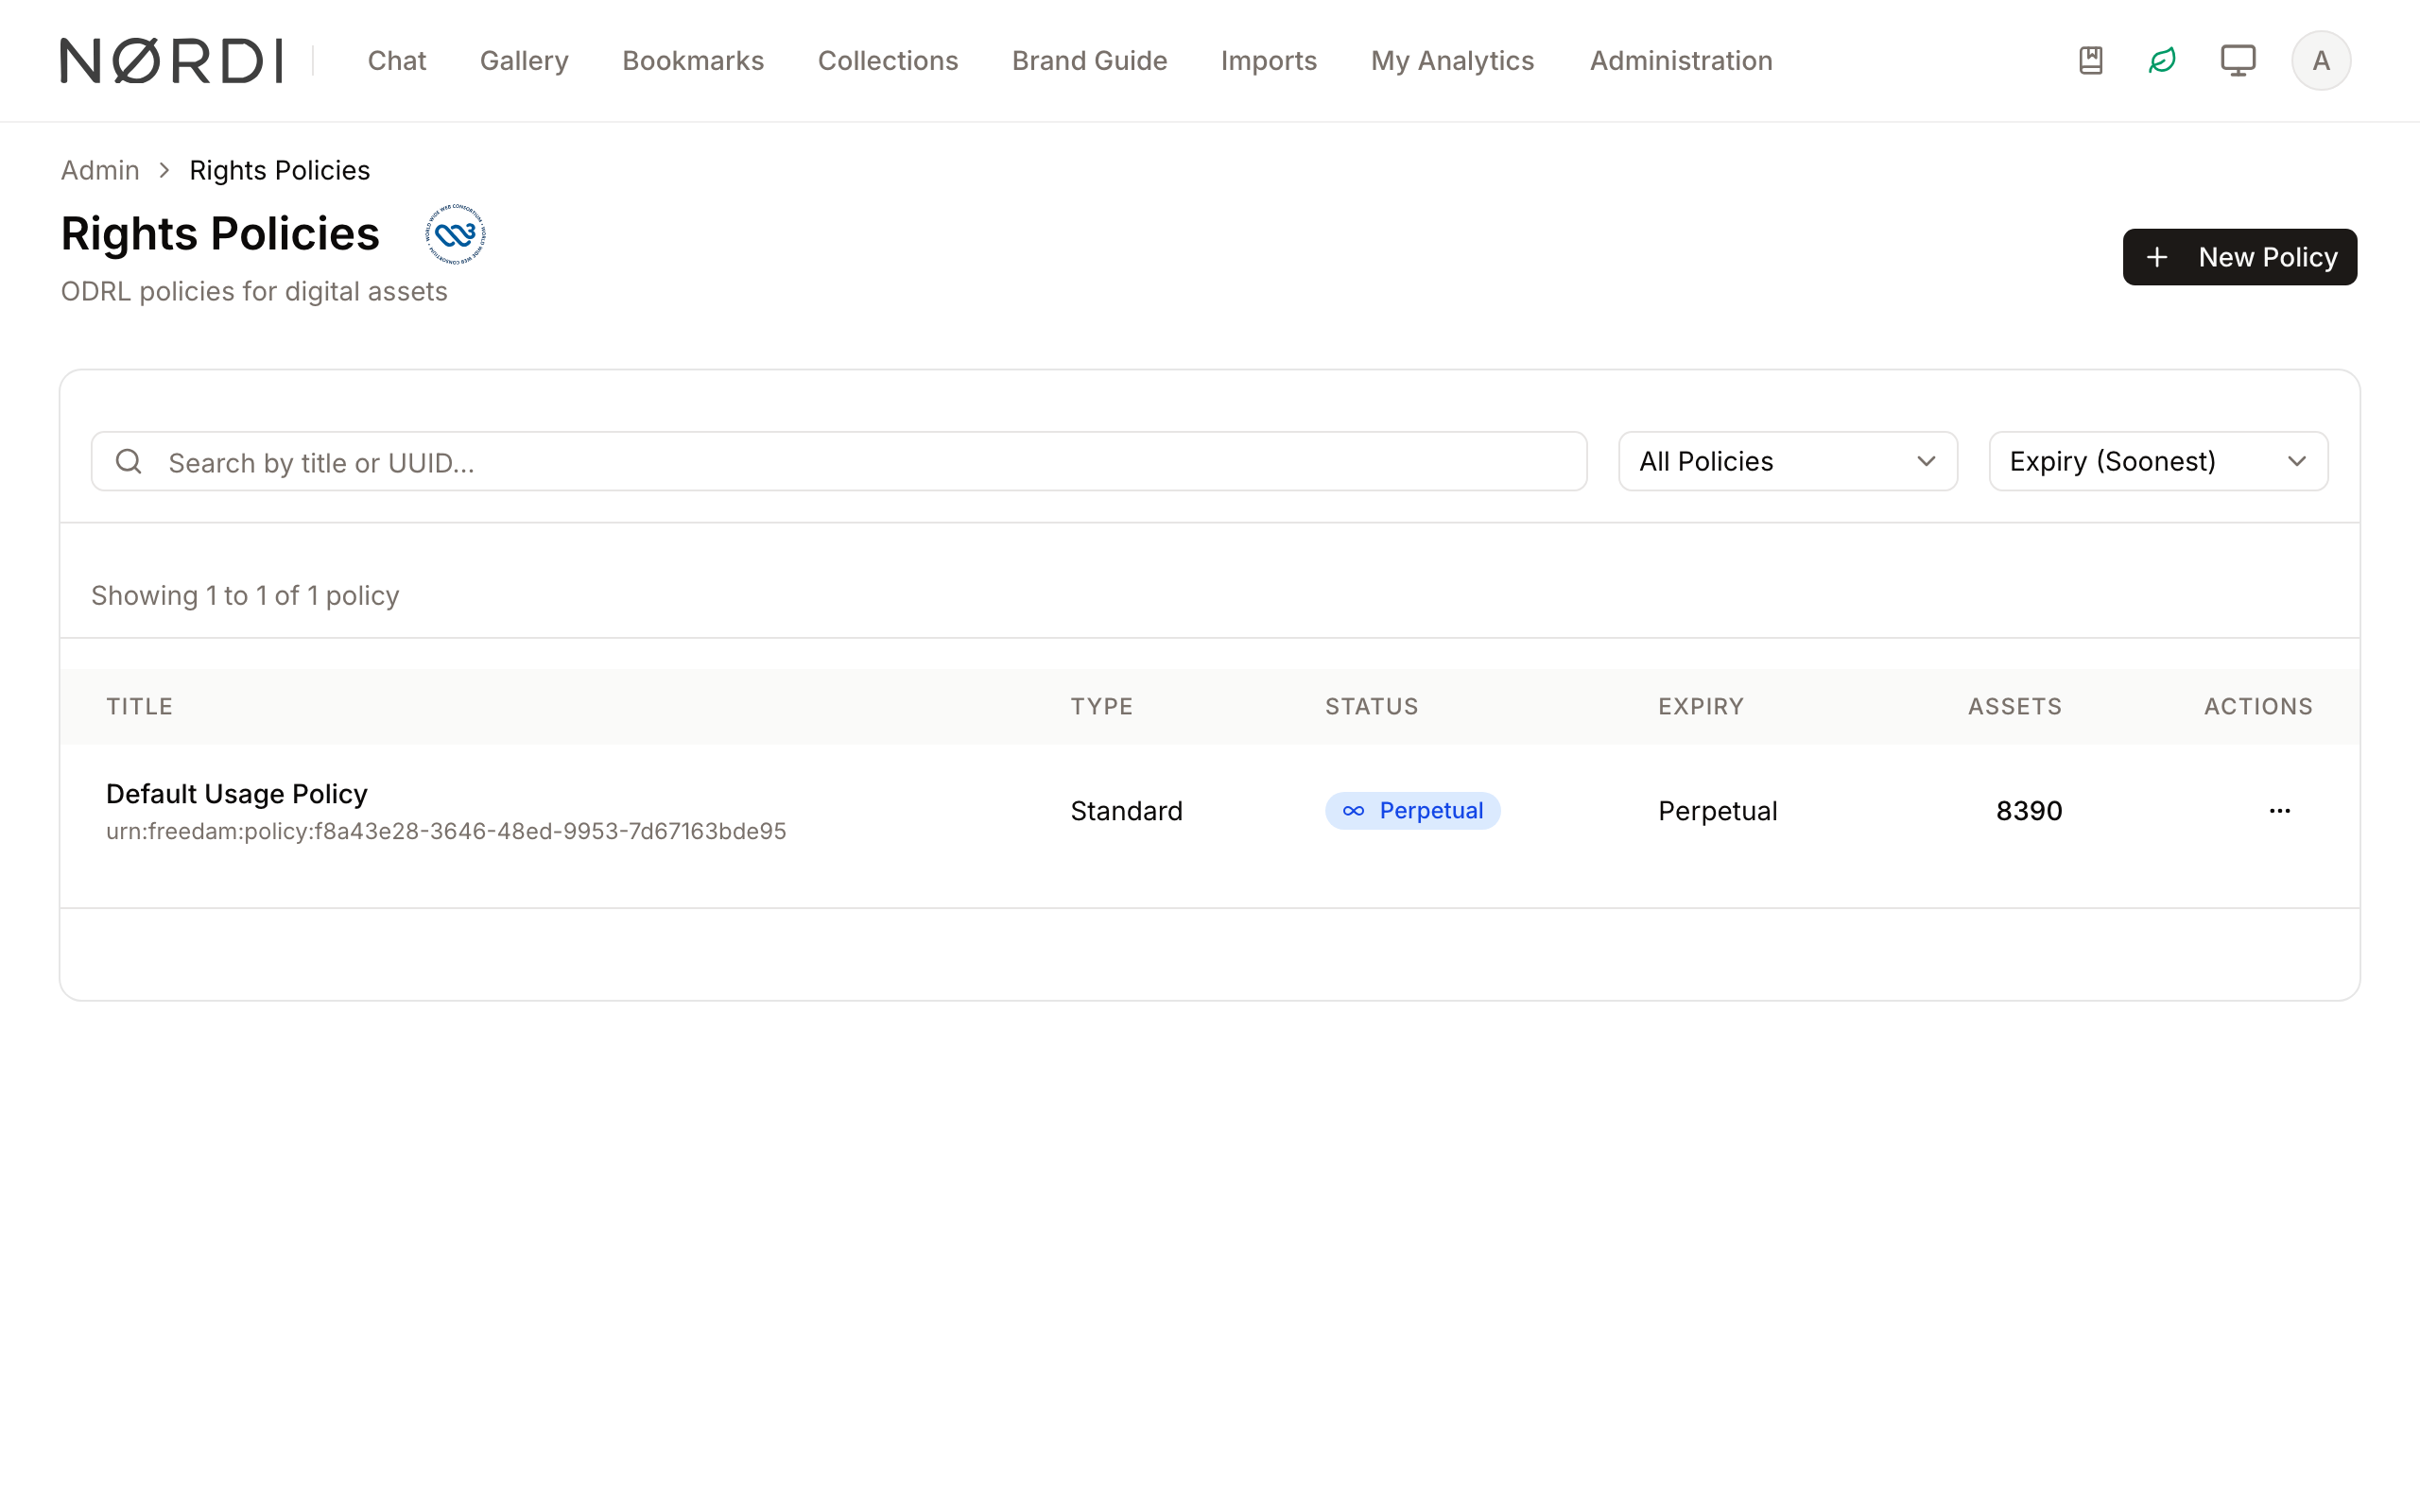Click the TYPE column header
This screenshot has height=1512, width=2420.
[1102, 706]
